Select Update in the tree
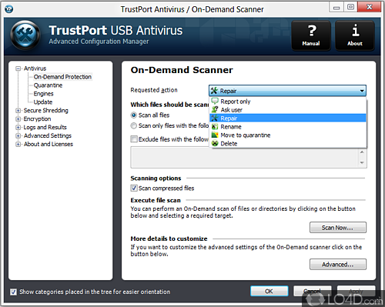The image size is (385, 307). 43,102
